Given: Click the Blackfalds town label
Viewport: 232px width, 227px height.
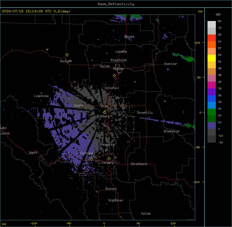Looking at the screenshot, I should coord(119,60).
